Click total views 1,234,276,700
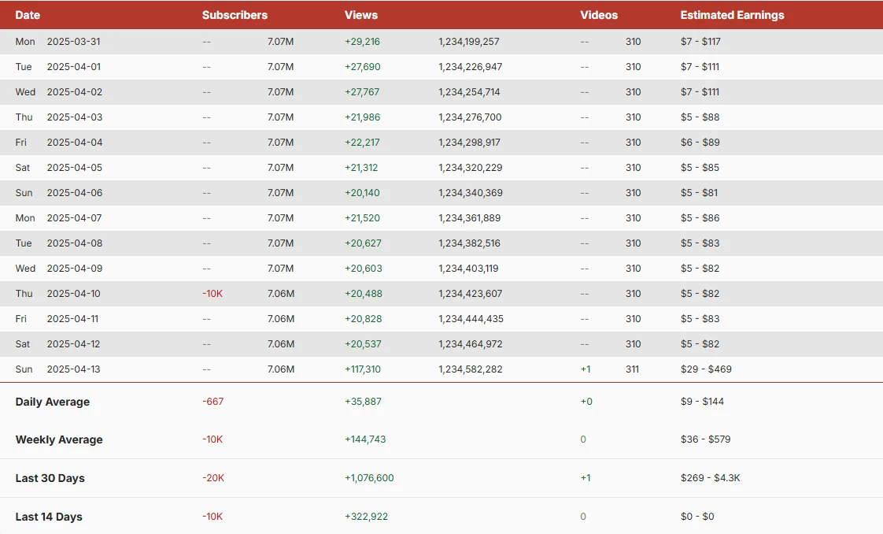 470,117
